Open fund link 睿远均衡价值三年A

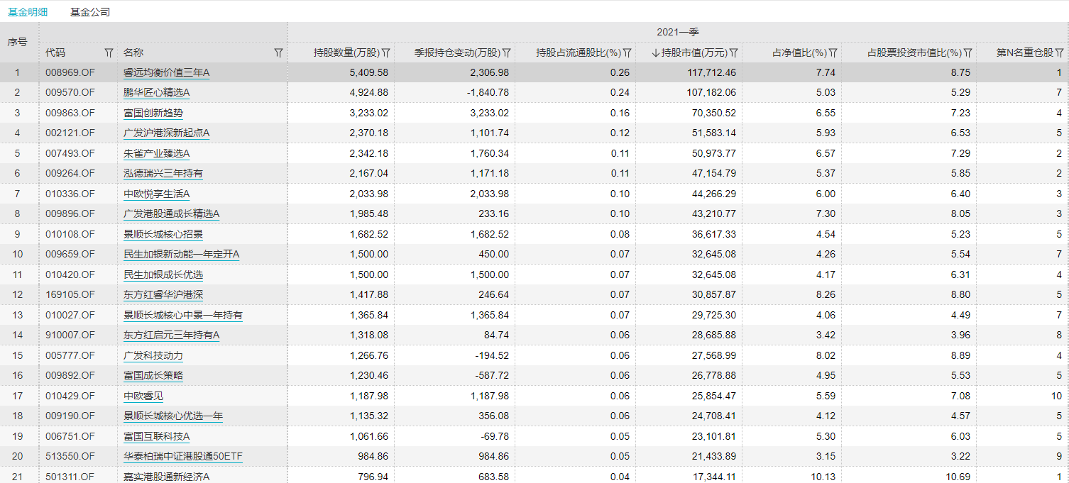[167, 72]
